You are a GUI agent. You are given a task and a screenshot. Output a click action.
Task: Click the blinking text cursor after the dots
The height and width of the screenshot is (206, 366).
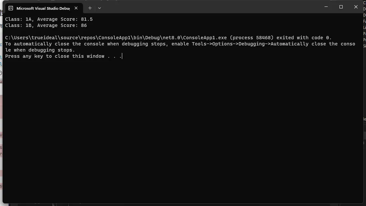pyautogui.click(x=122, y=56)
